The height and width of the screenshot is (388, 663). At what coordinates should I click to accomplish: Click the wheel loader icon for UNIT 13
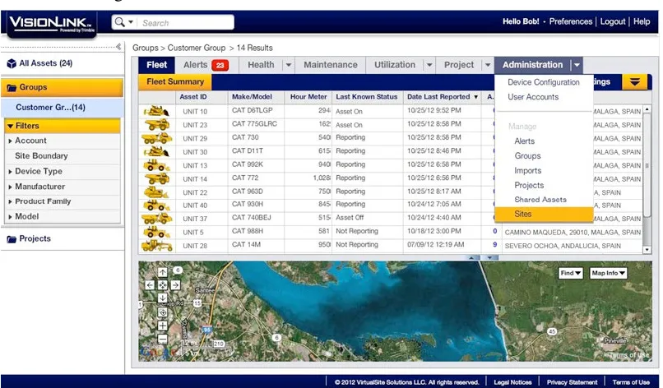[156, 165]
